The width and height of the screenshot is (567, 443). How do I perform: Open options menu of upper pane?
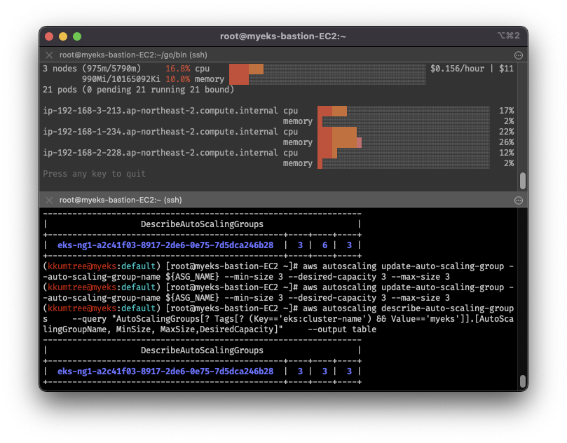(x=518, y=55)
